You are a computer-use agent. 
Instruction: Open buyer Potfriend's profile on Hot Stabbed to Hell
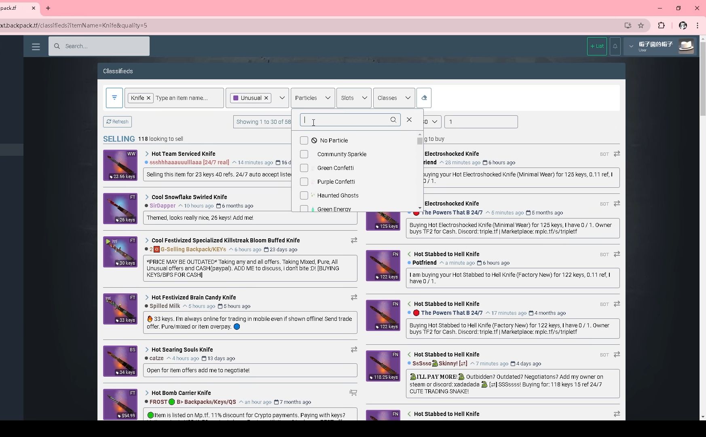(x=424, y=263)
